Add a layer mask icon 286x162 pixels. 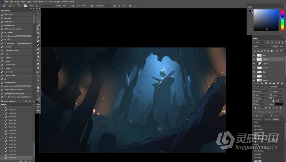[x=266, y=83]
